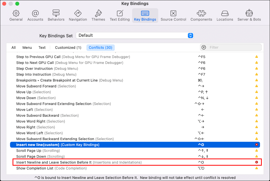
Task: Select the Scroll Page Down row
Action: 135,156
